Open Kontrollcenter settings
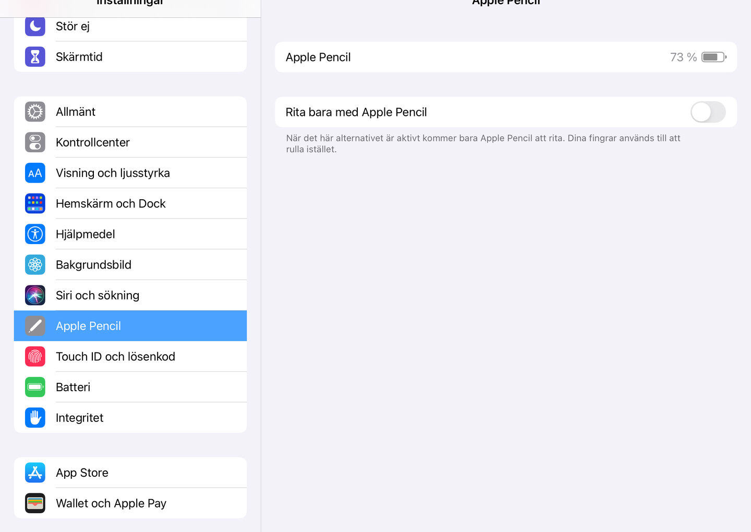This screenshot has width=751, height=532. (130, 142)
